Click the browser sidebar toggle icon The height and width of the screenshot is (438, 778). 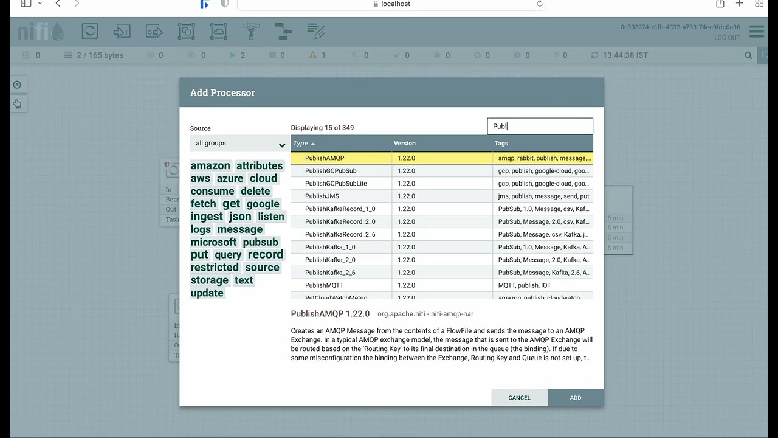(26, 4)
